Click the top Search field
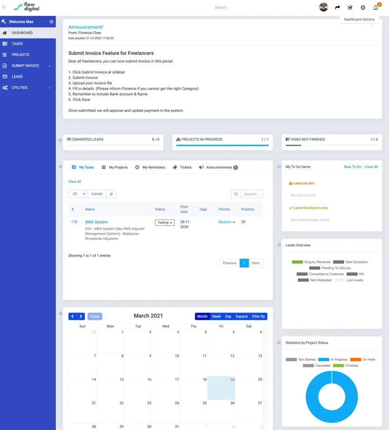Viewport: 391px width, 430px height. pyautogui.click(x=222, y=7)
